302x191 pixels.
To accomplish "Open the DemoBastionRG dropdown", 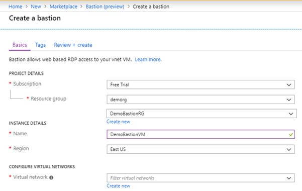I will coord(202,114).
